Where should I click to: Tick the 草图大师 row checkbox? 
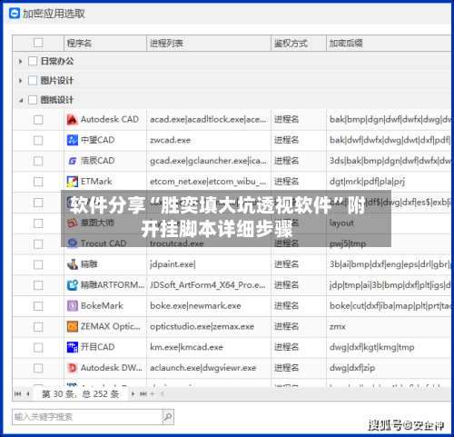click(38, 223)
